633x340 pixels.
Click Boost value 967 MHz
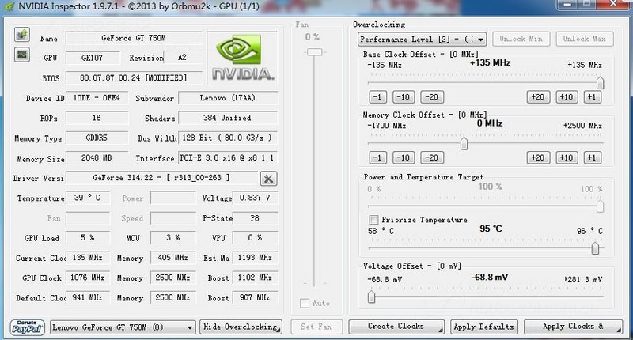pyautogui.click(x=255, y=297)
